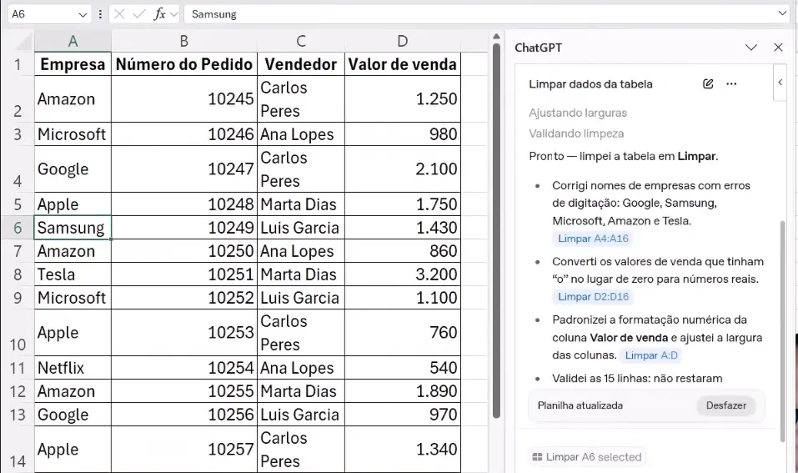Screen dimensions: 798x473
Task: Select cell A6 containing Samsung
Action: coord(73,228)
